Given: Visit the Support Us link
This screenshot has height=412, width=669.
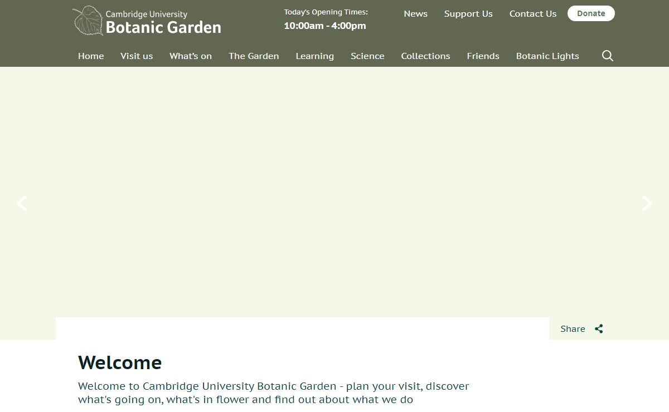Looking at the screenshot, I should pos(468,13).
